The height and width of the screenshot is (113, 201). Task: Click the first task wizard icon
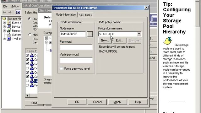pos(32,55)
